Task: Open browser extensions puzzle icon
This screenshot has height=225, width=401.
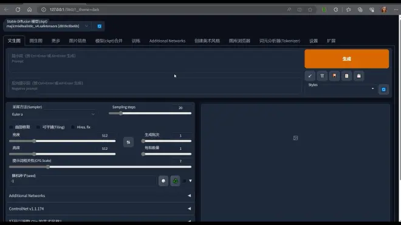Action: 336,10
